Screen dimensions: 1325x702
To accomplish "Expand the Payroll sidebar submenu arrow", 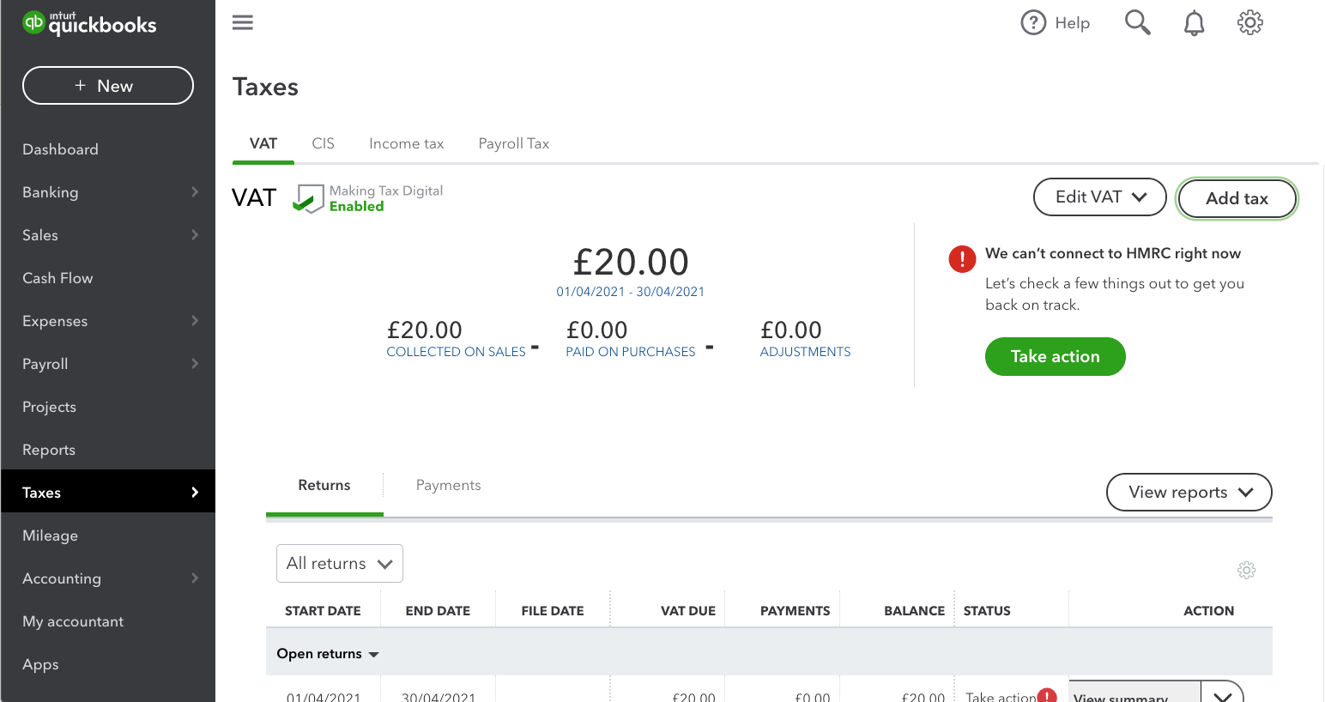I will pyautogui.click(x=195, y=364).
